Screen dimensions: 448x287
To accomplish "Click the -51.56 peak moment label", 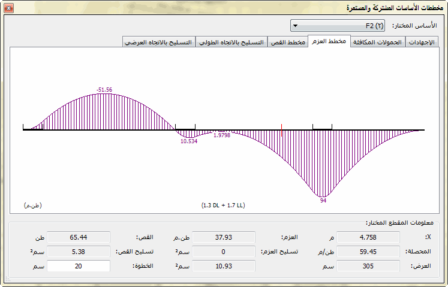I will (104, 90).
